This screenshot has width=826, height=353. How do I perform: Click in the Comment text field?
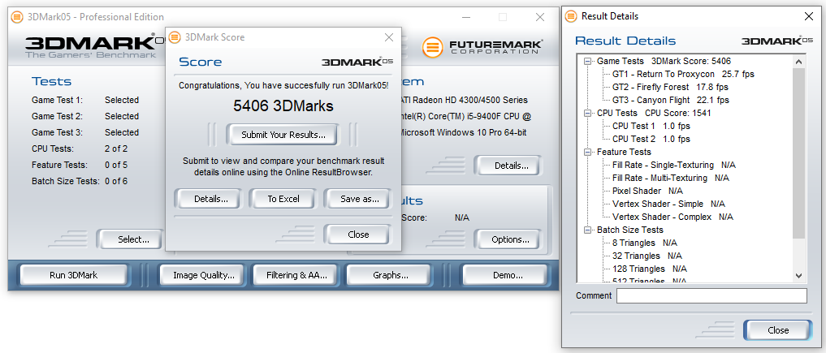point(711,296)
